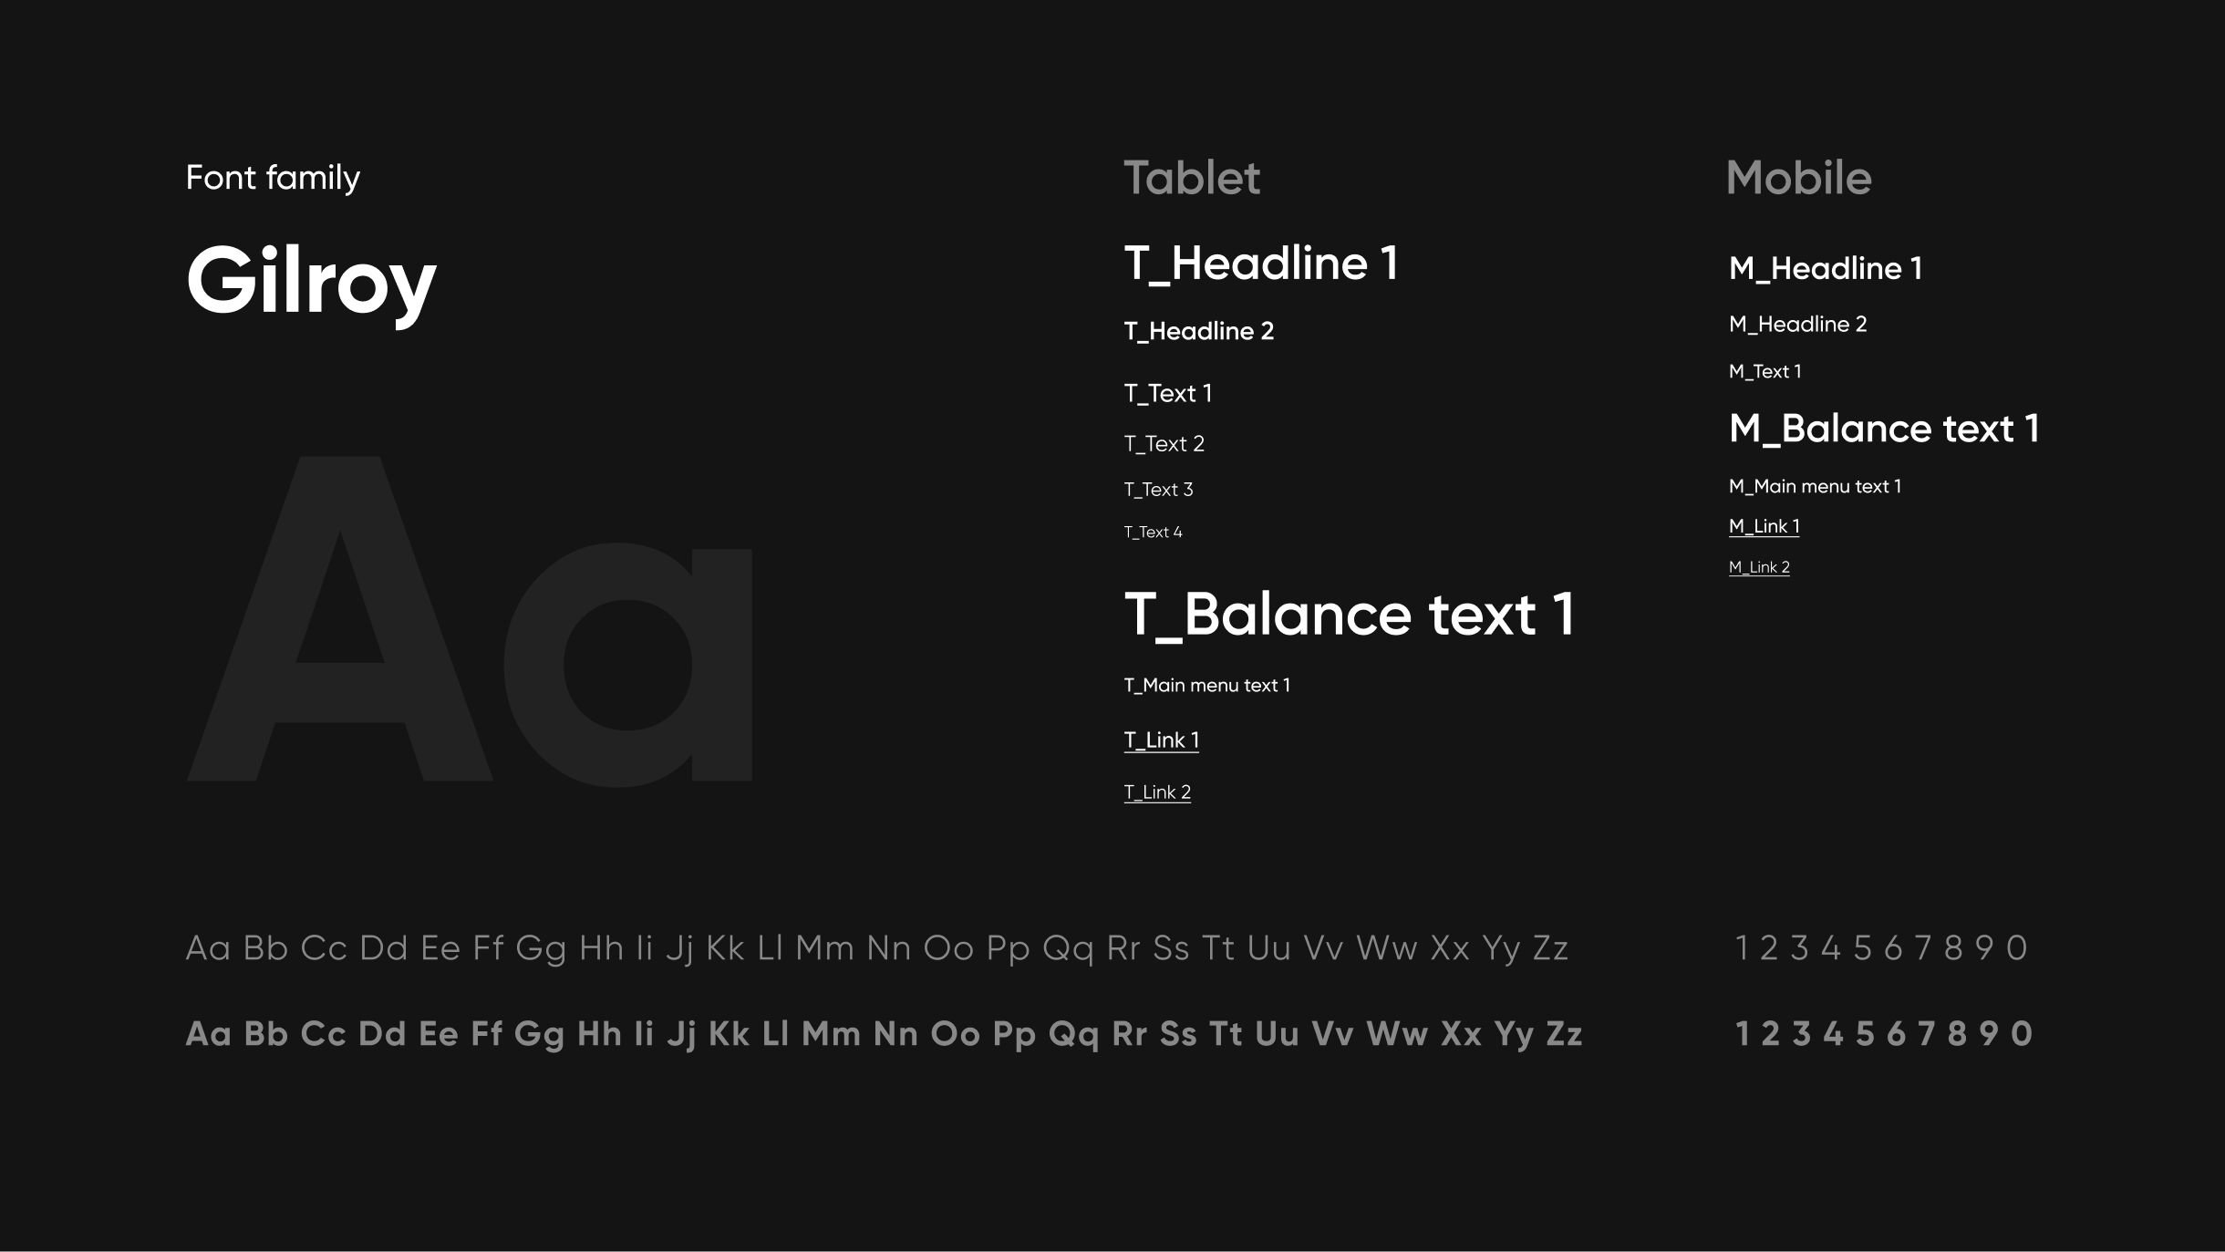
Task: Select the T_Text 3 style sample
Action: tap(1158, 490)
